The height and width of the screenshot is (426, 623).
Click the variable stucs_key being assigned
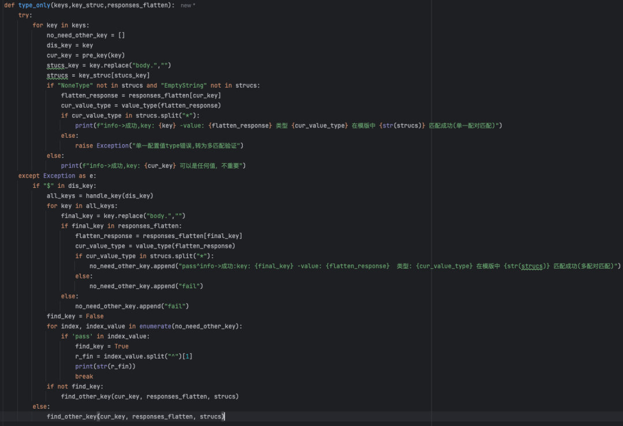tap(63, 66)
